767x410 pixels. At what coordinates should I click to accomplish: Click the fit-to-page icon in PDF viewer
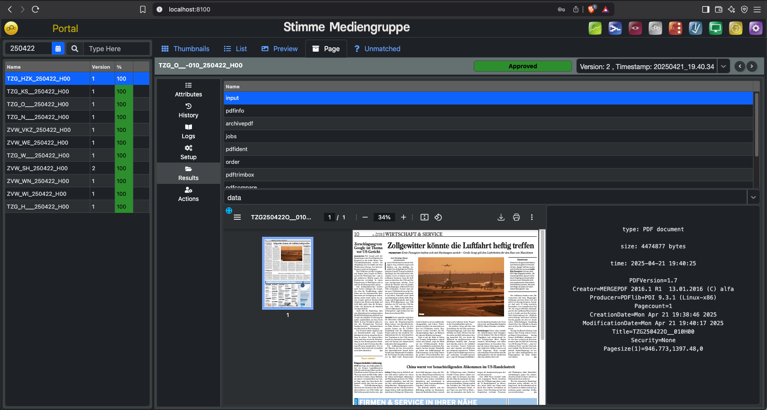pyautogui.click(x=424, y=217)
